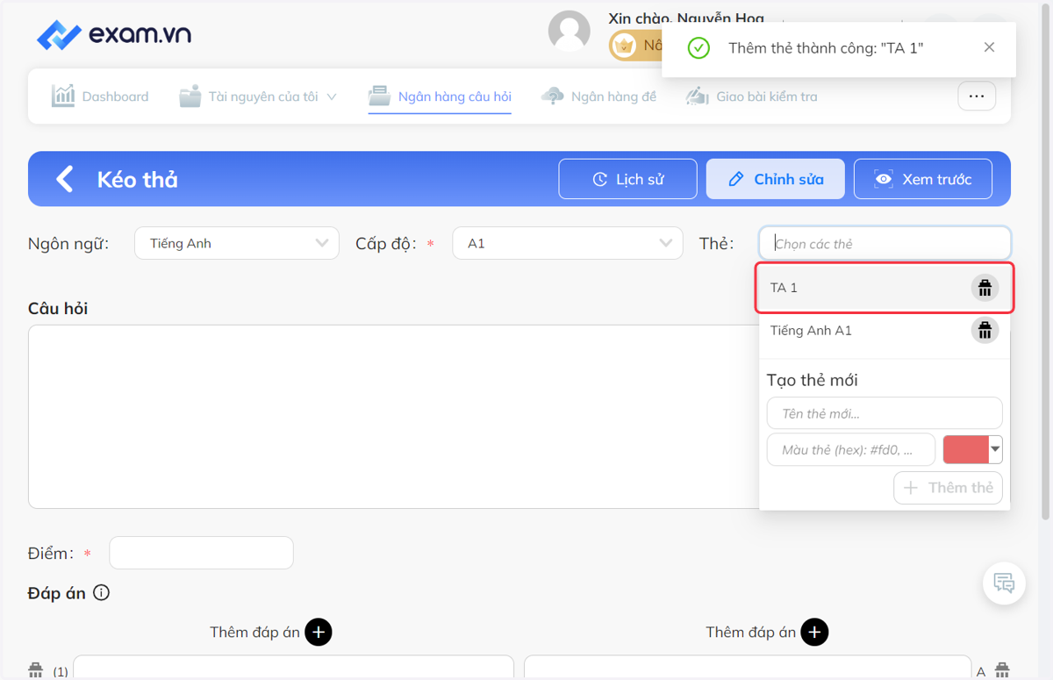Screen dimensions: 1053x680
Task: Click the Đáp án info icon
Action: (101, 593)
